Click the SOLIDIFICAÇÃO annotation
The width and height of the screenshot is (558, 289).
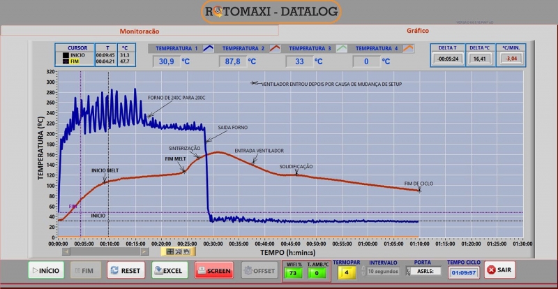click(296, 166)
